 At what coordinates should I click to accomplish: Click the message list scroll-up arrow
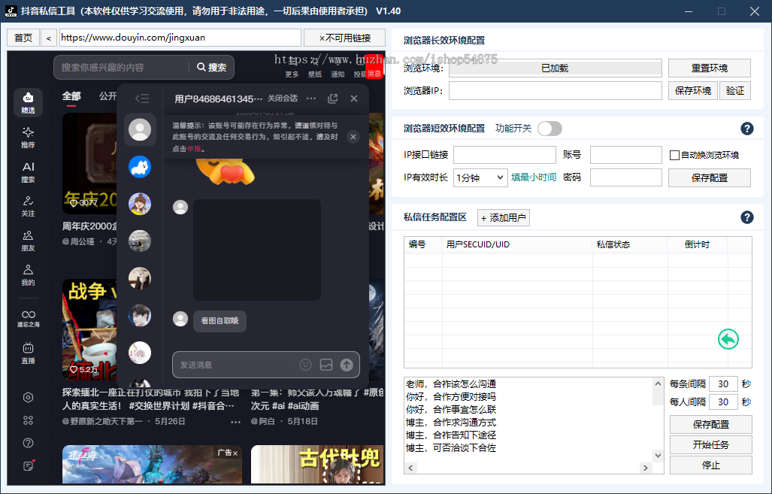(x=658, y=383)
